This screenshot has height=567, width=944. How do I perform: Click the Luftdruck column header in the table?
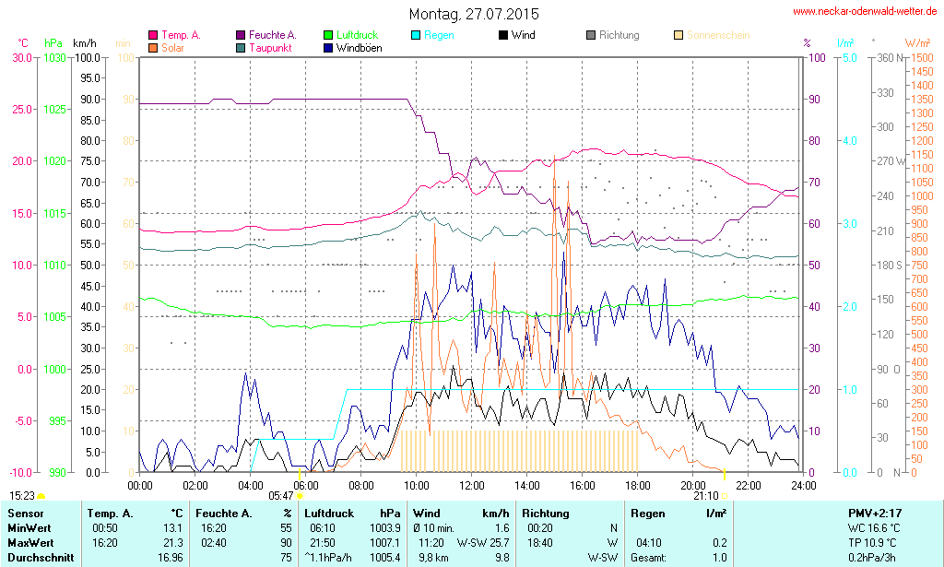[328, 513]
